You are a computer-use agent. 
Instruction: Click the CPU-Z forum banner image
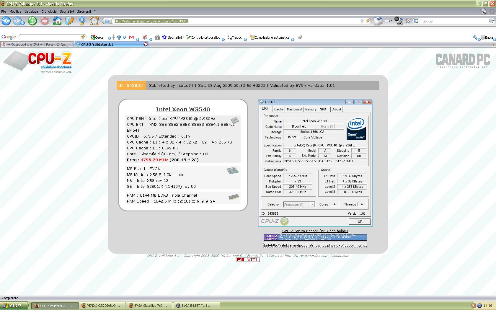[x=315, y=237]
